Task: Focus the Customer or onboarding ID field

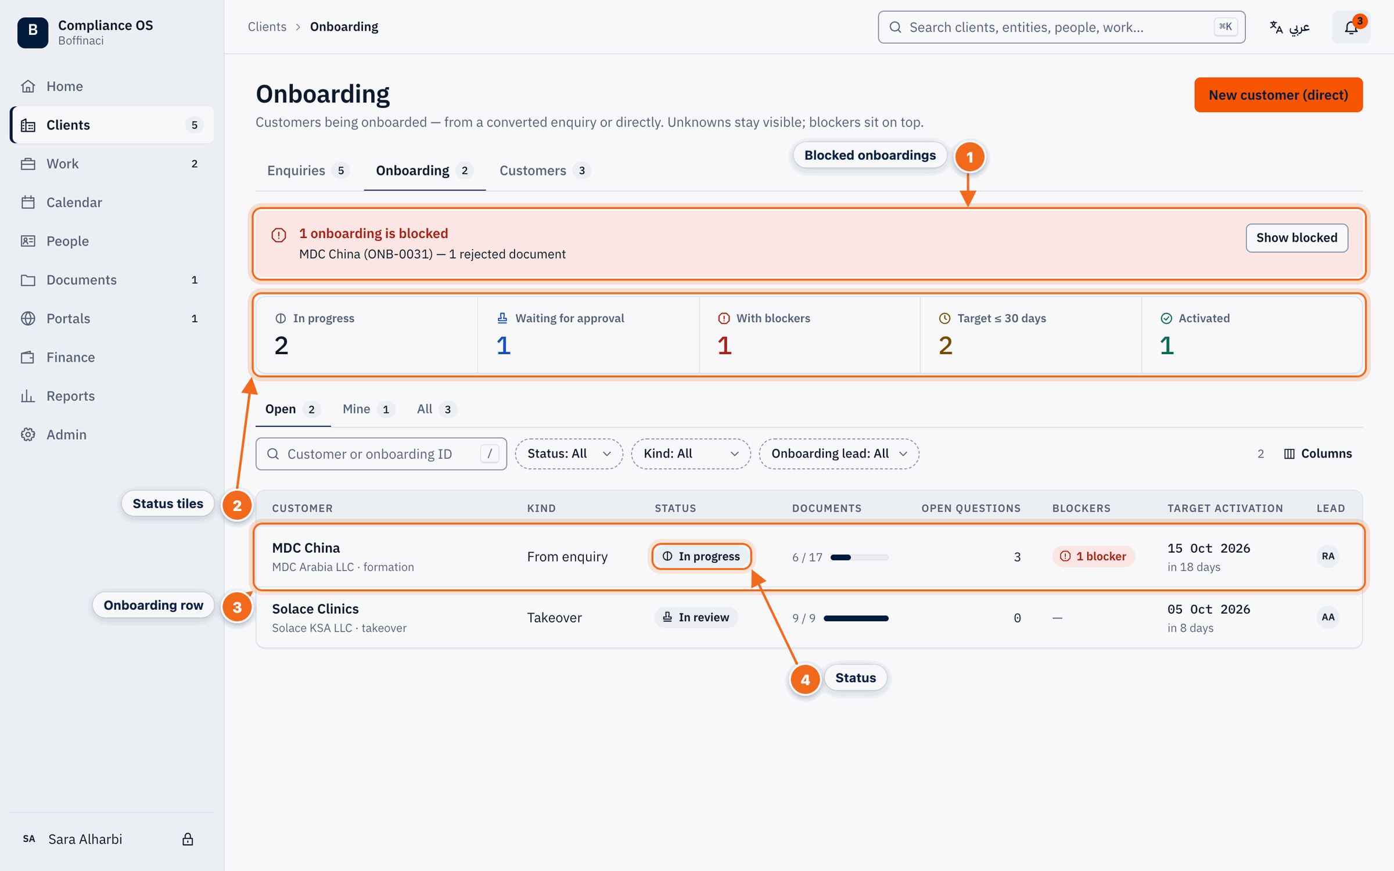Action: click(x=381, y=454)
